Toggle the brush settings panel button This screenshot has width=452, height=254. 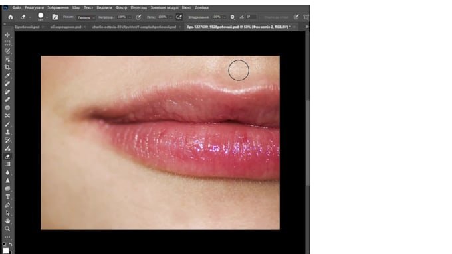point(55,17)
